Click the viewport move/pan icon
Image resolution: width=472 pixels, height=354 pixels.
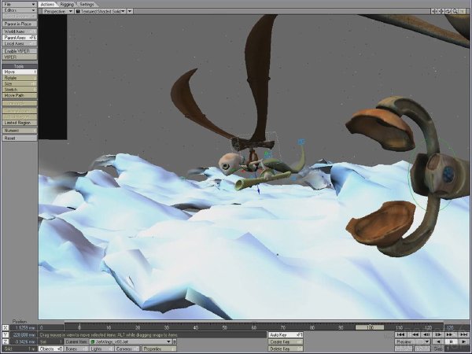click(x=441, y=11)
